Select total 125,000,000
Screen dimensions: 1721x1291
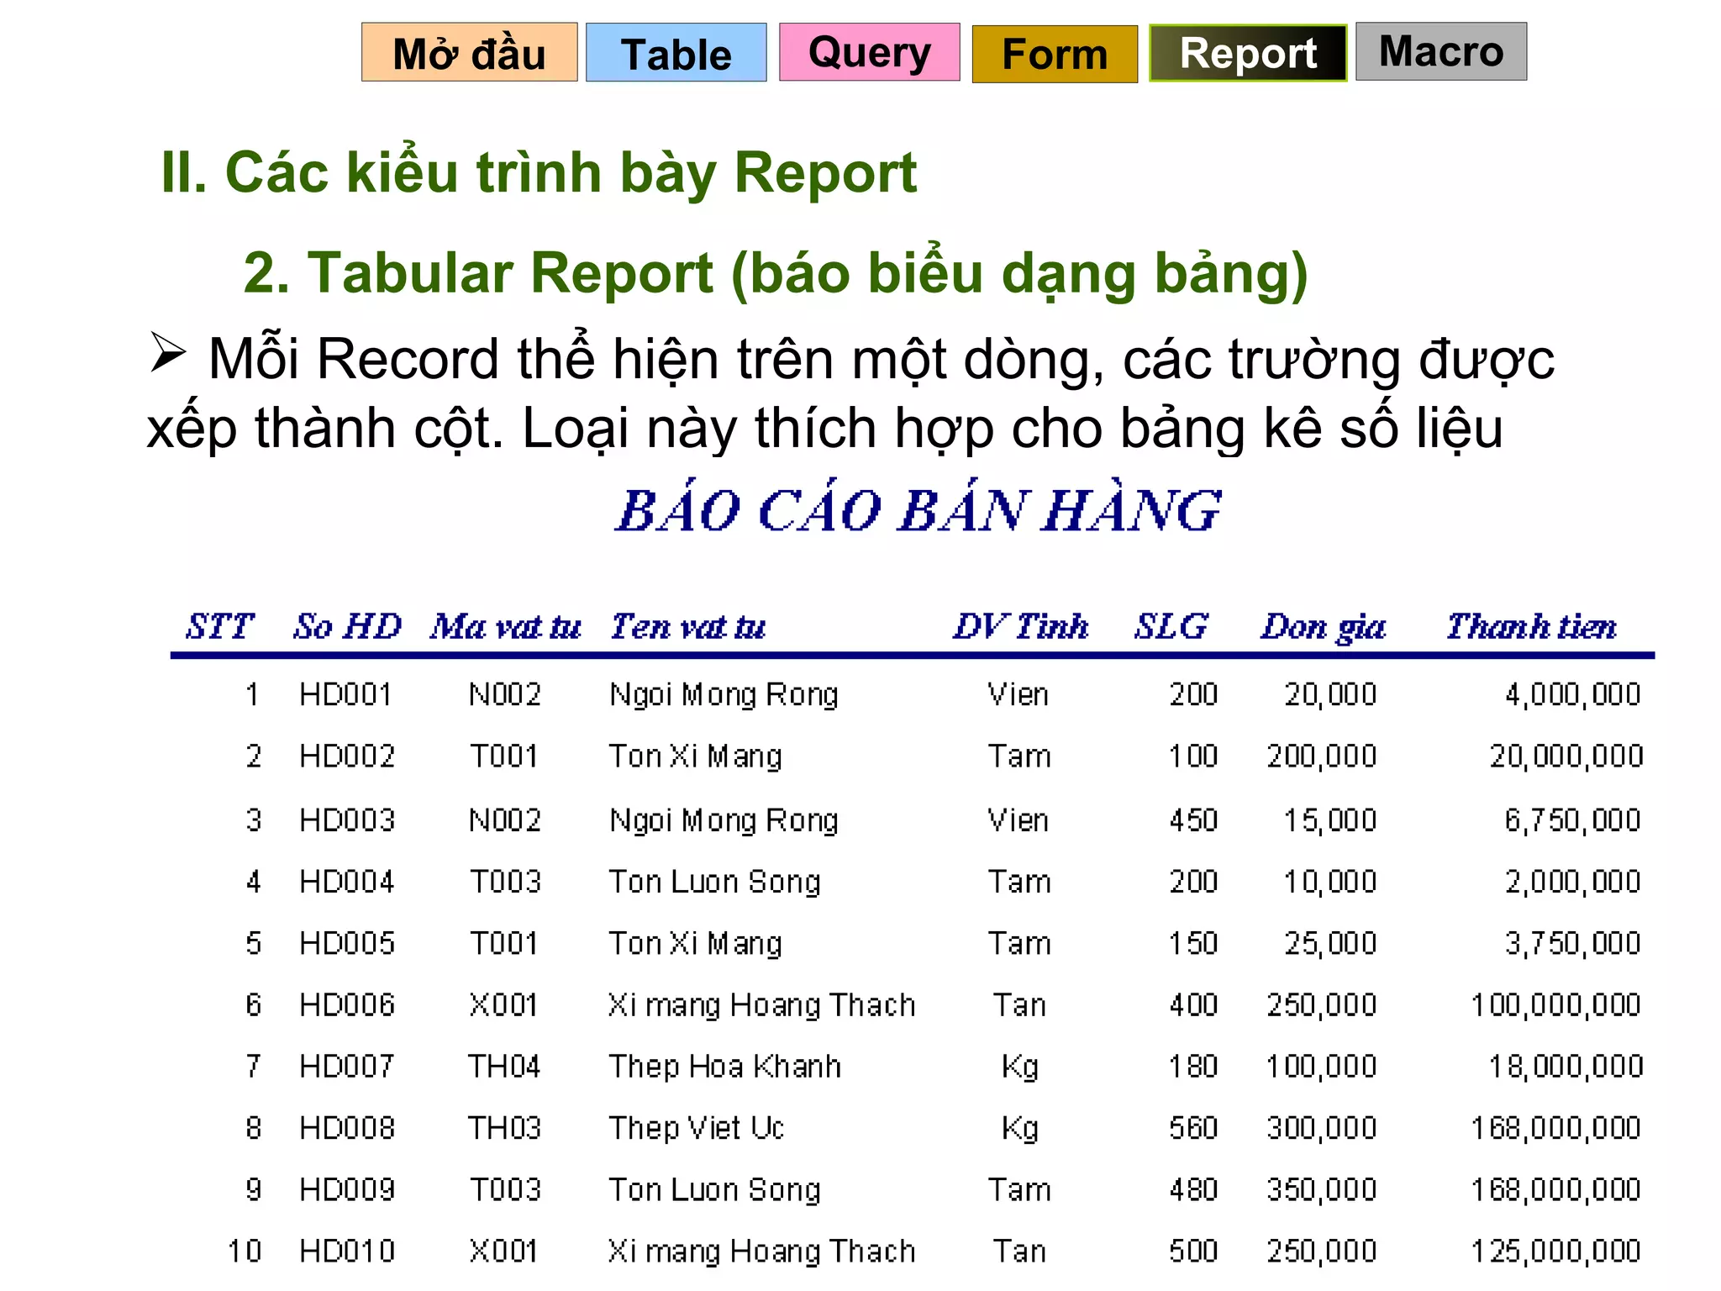[1555, 1252]
